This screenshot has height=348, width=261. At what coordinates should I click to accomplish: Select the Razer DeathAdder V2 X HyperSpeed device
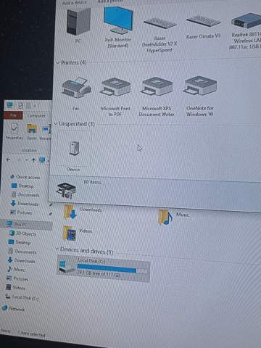(159, 34)
